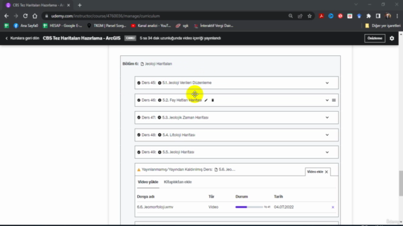The image size is (403, 226).
Task: Cancel the 6.6. Jeomorfoloji.wmv upload with x icon
Action: pos(333,207)
